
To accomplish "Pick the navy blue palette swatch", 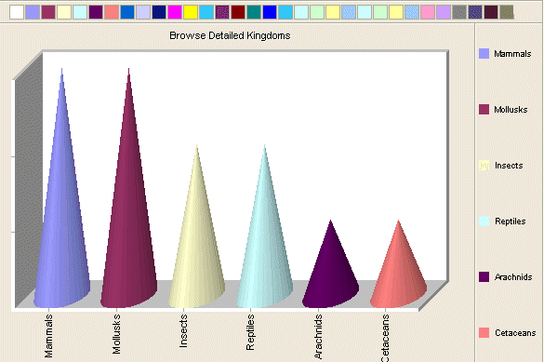I will click(159, 12).
